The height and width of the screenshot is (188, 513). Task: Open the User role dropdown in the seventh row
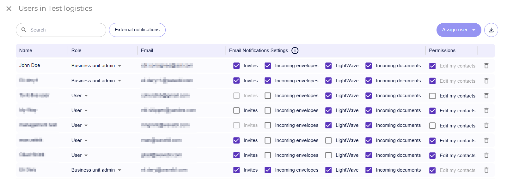pyautogui.click(x=80, y=155)
